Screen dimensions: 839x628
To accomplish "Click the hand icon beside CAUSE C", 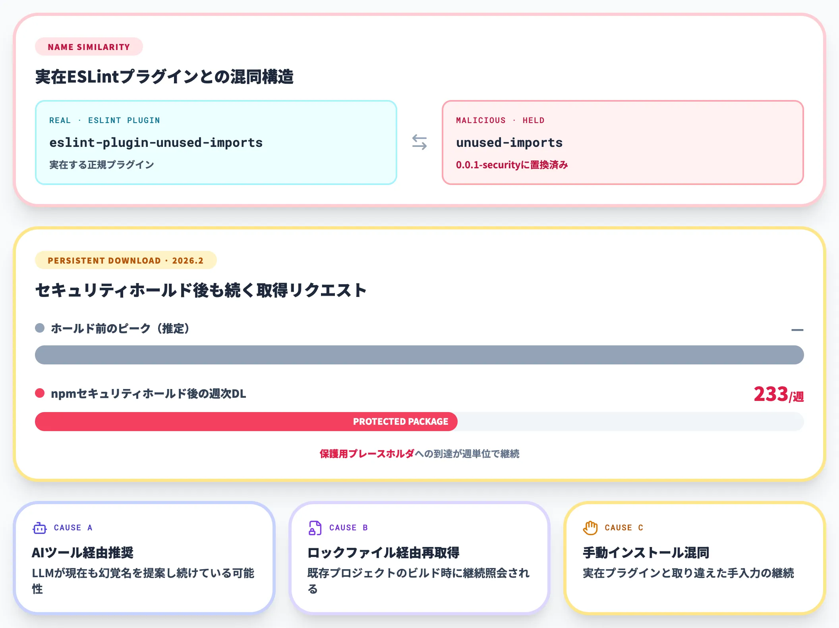I will tap(590, 528).
